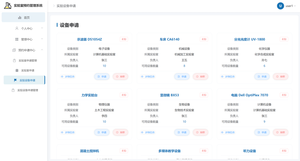Click the 未知 tag on 分光光度计 UV-1800
Image resolution: width=300 pixels, height=161 pixels.
[284, 39]
